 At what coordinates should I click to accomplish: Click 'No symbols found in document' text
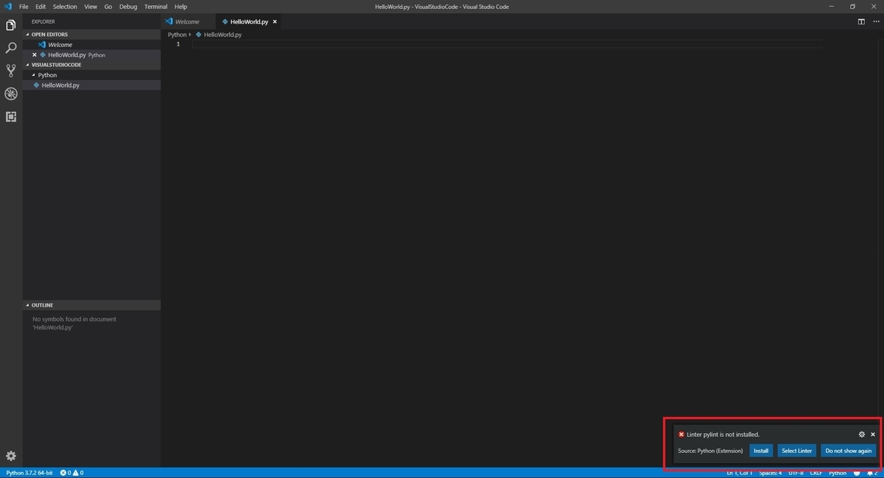point(74,319)
